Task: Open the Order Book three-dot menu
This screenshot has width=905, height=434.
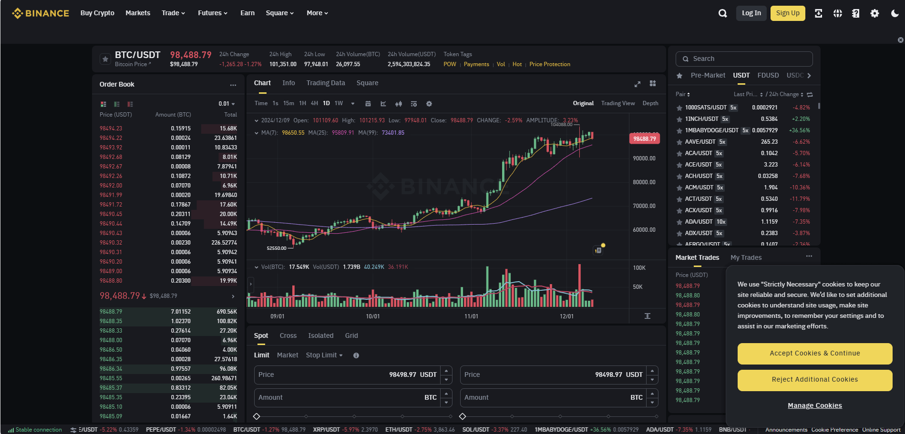Action: tap(233, 85)
